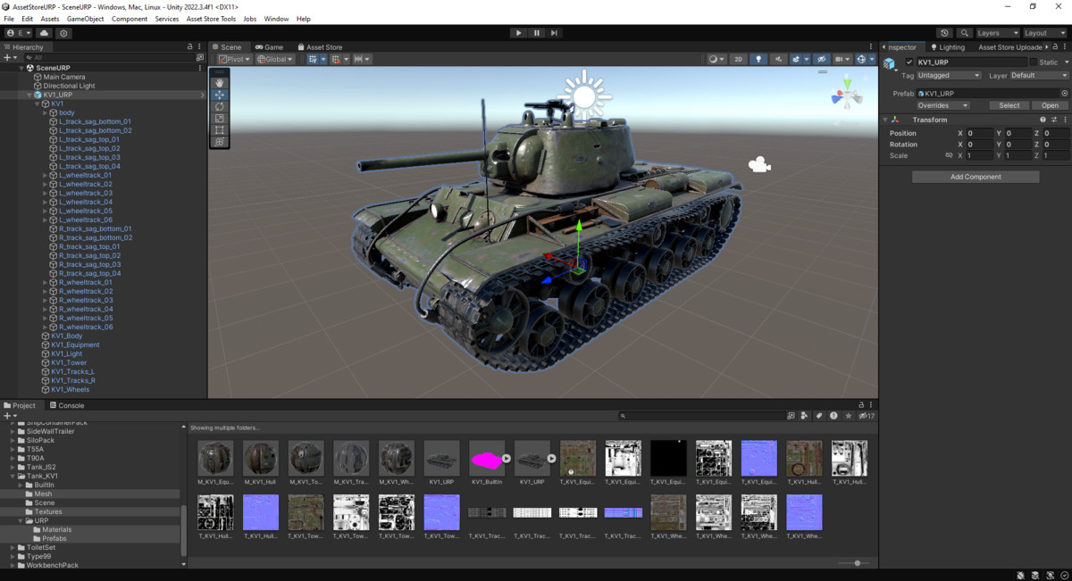Uncheck the active checkbox next to KV1_URP
The height and width of the screenshot is (581, 1072).
coord(909,62)
